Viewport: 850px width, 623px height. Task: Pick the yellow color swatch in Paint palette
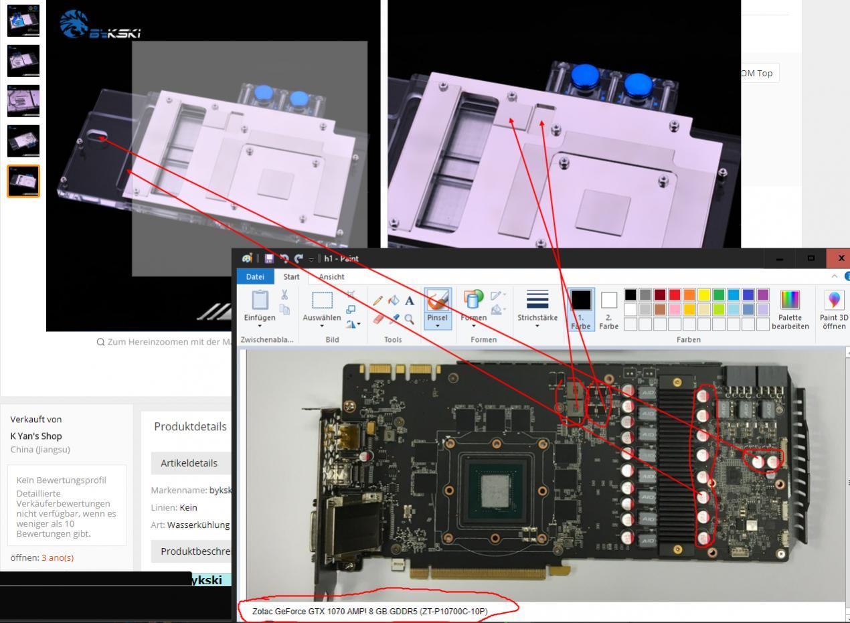704,294
